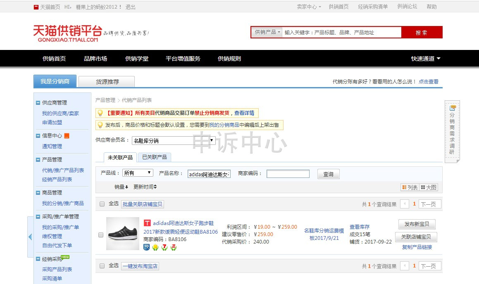
Task: Collapse the 产品管理 sidebar section
Action: pos(38,159)
